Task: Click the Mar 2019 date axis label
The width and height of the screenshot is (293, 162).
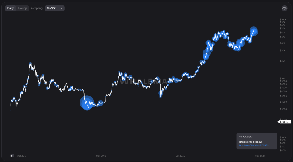Action: pyautogui.click(x=101, y=156)
